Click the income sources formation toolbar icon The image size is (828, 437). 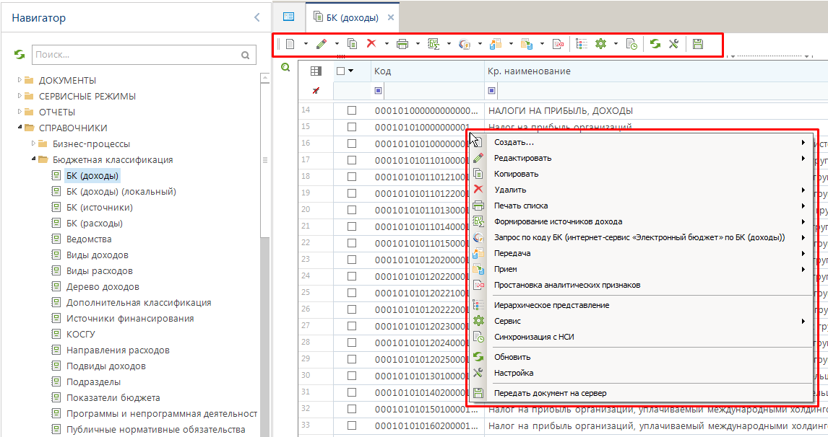(434, 44)
